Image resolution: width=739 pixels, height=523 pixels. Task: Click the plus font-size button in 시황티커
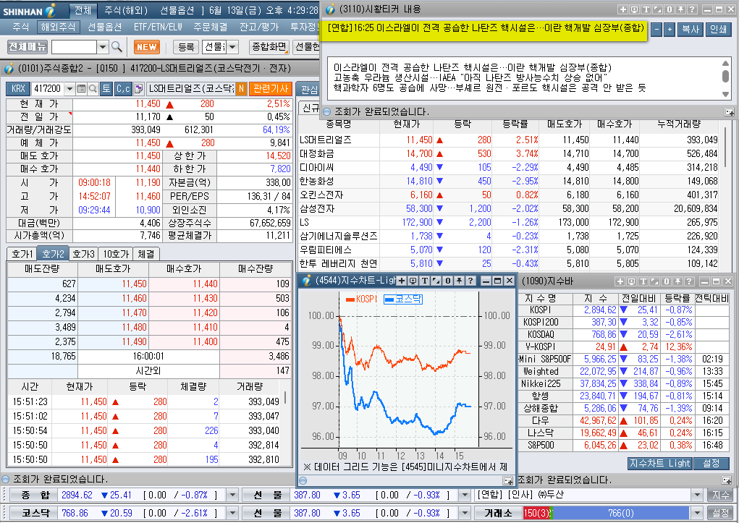tap(670, 30)
